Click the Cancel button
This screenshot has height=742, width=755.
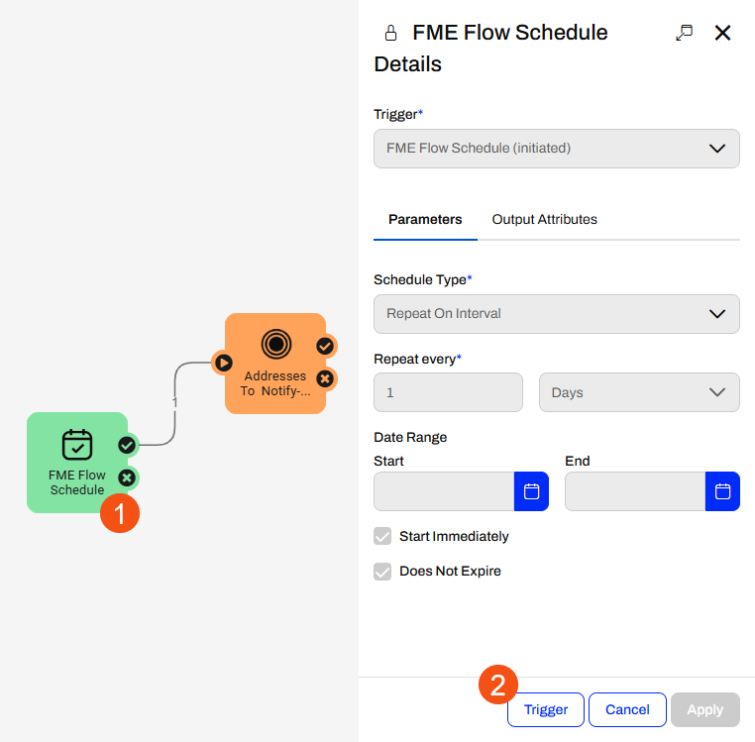(627, 709)
